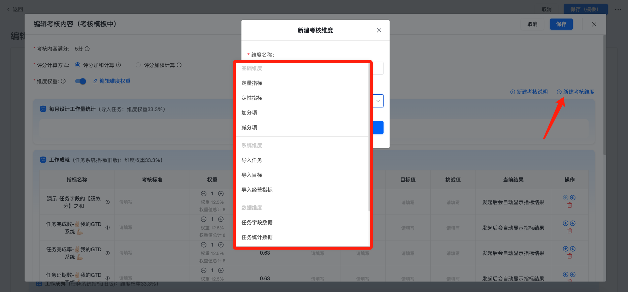Move 任务完成数 row up
628x292 pixels.
(x=566, y=223)
